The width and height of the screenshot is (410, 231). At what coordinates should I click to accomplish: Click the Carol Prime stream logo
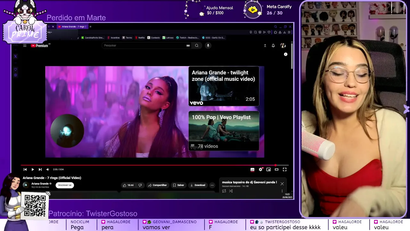pos(25,22)
